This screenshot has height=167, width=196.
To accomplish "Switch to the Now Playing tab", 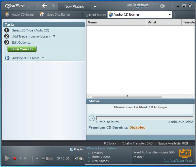I will [74, 7].
